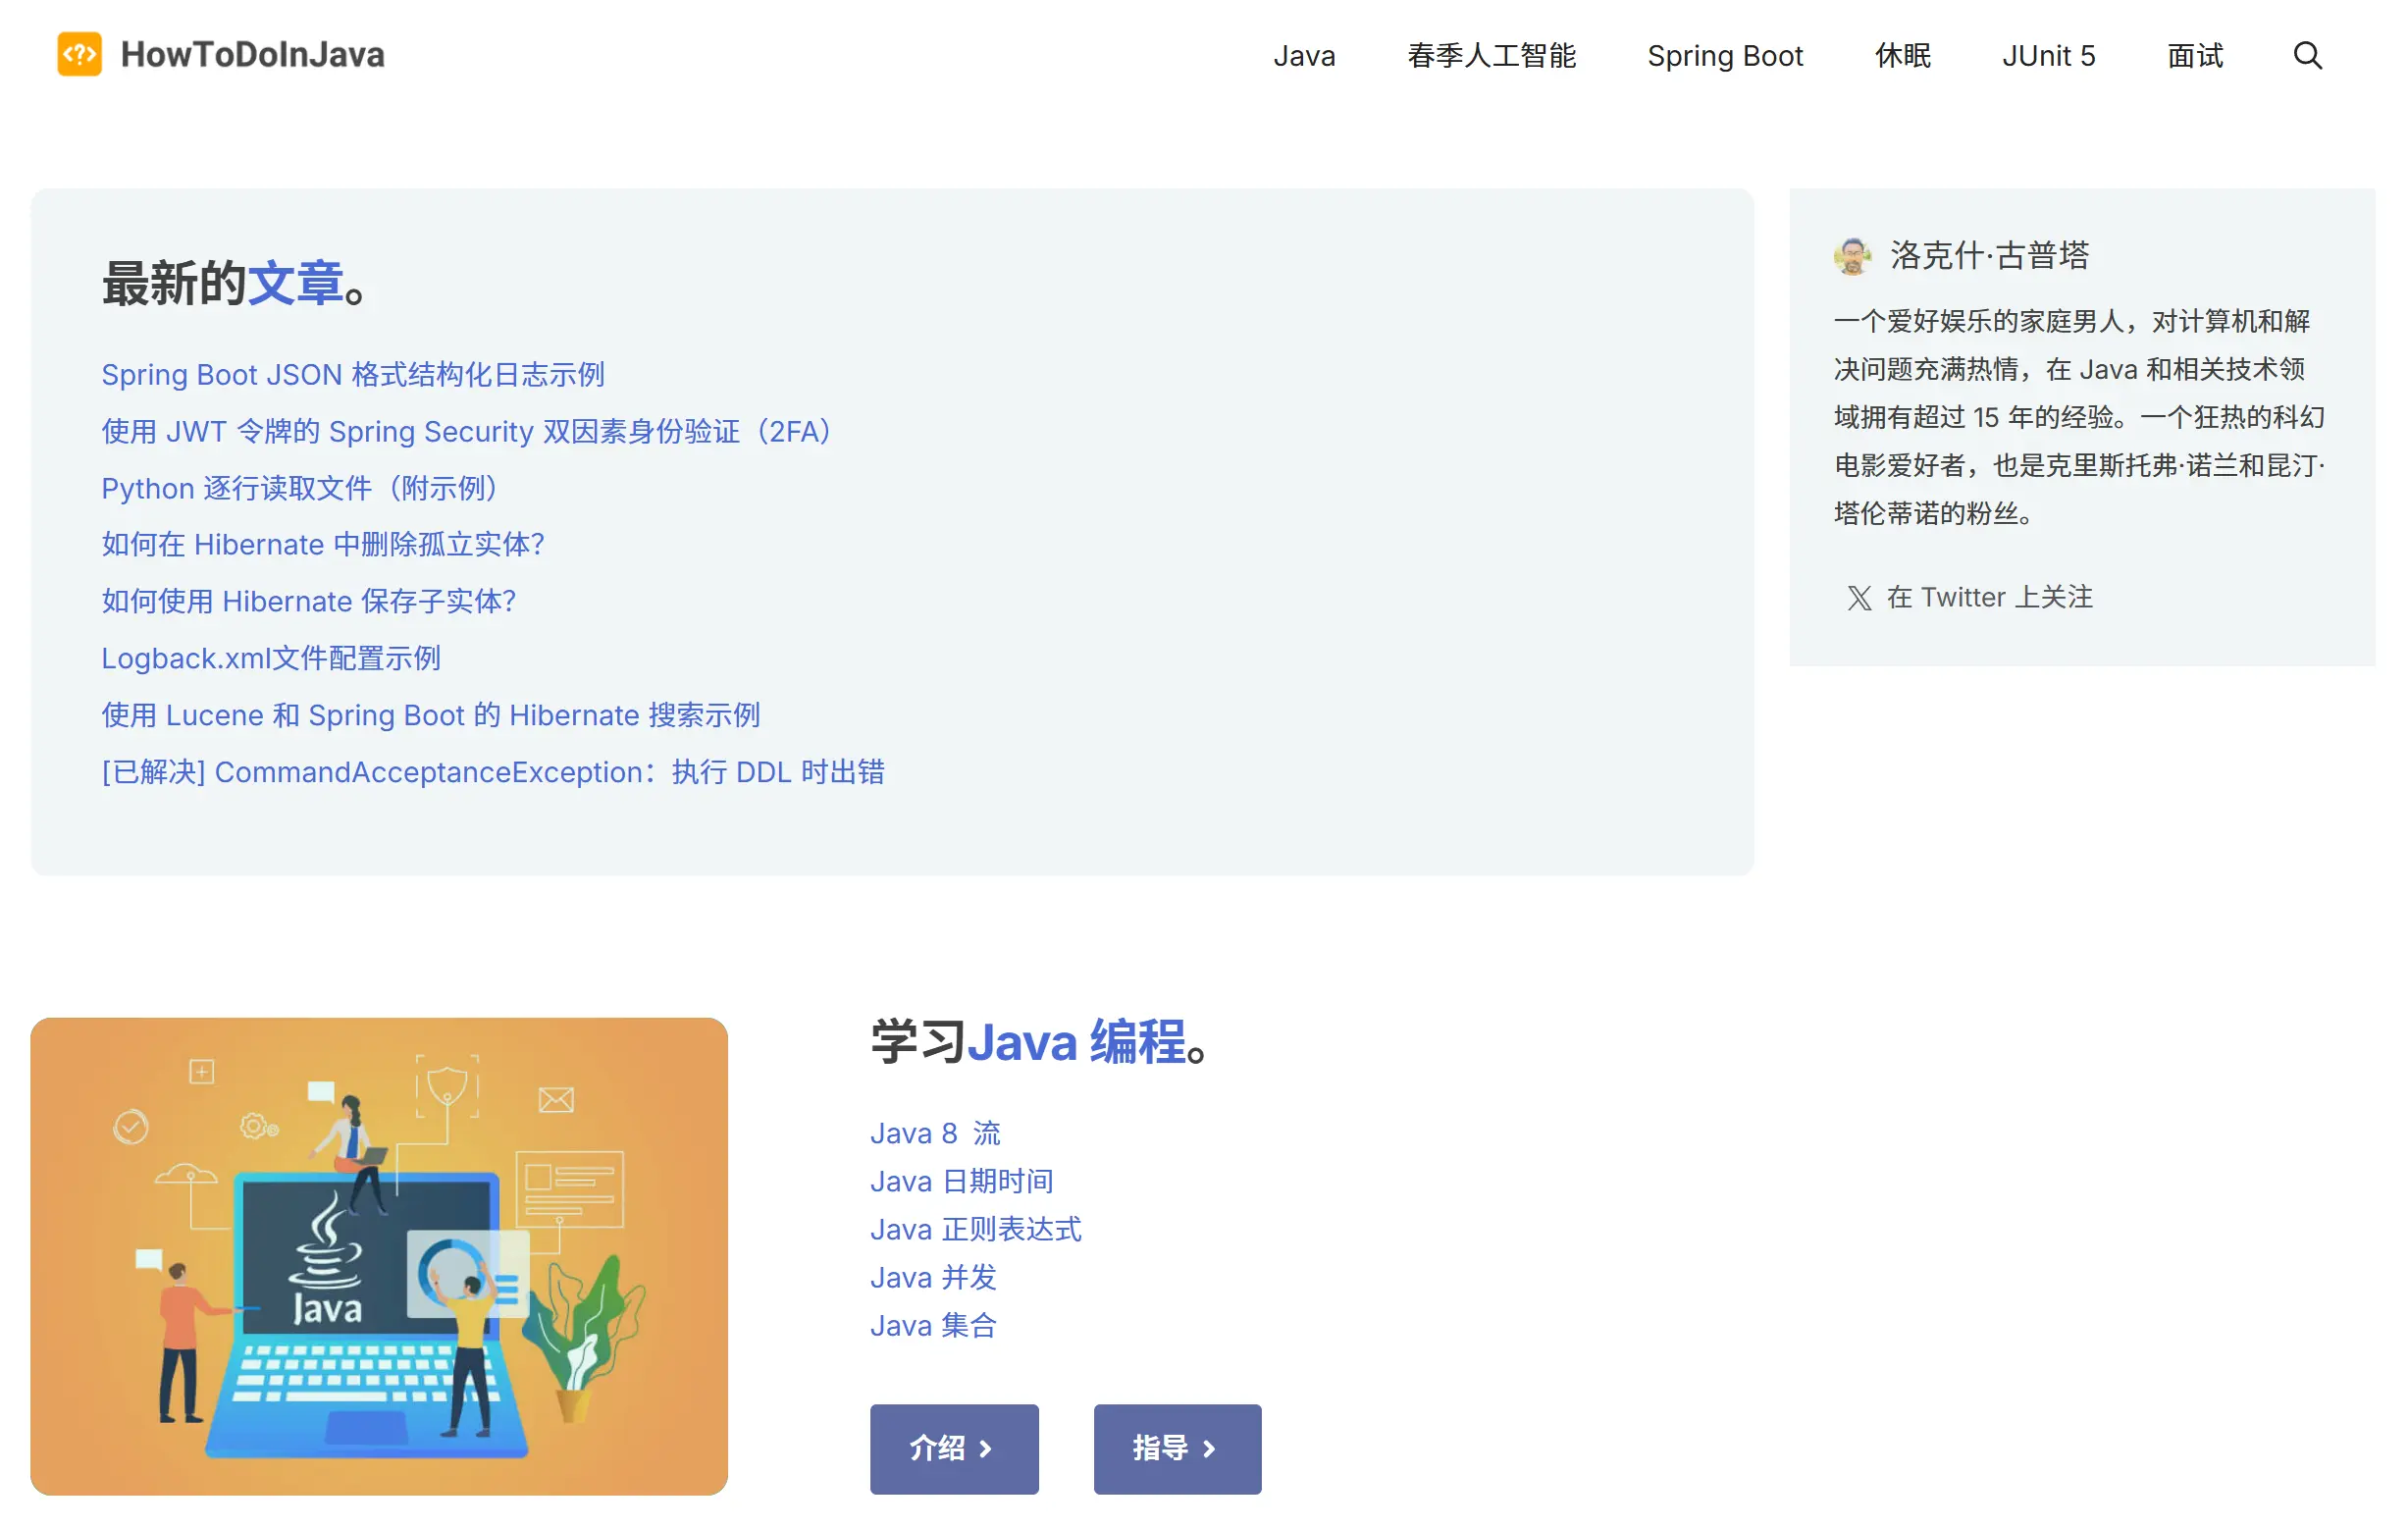The image size is (2408, 1528).
Task: Open Logback.xml文件配置示例 link
Action: click(270, 658)
